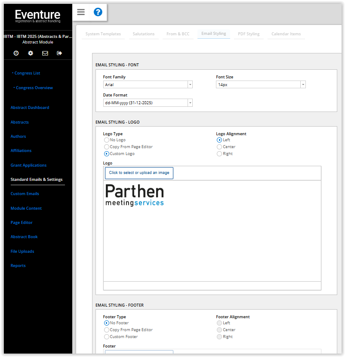Click the Eventure logo
The height and width of the screenshot is (357, 345).
coord(38,16)
